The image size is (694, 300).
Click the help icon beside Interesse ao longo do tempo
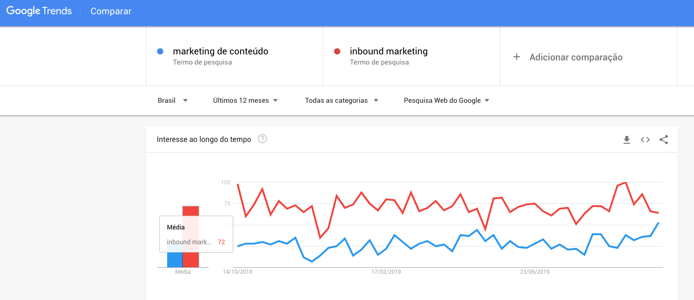point(262,139)
